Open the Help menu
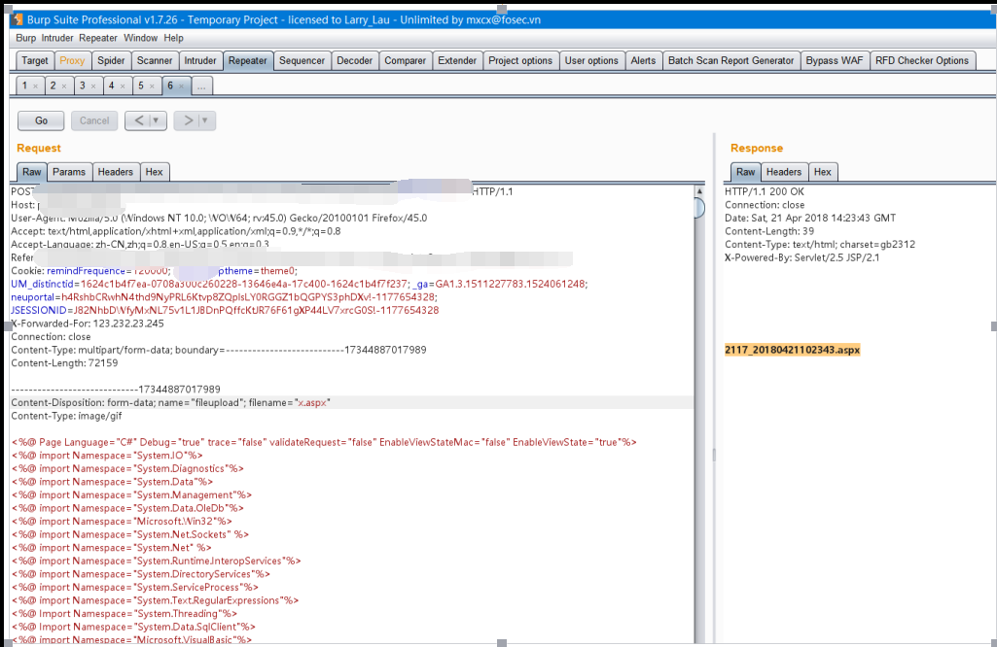Image resolution: width=997 pixels, height=647 pixels. tap(173, 38)
